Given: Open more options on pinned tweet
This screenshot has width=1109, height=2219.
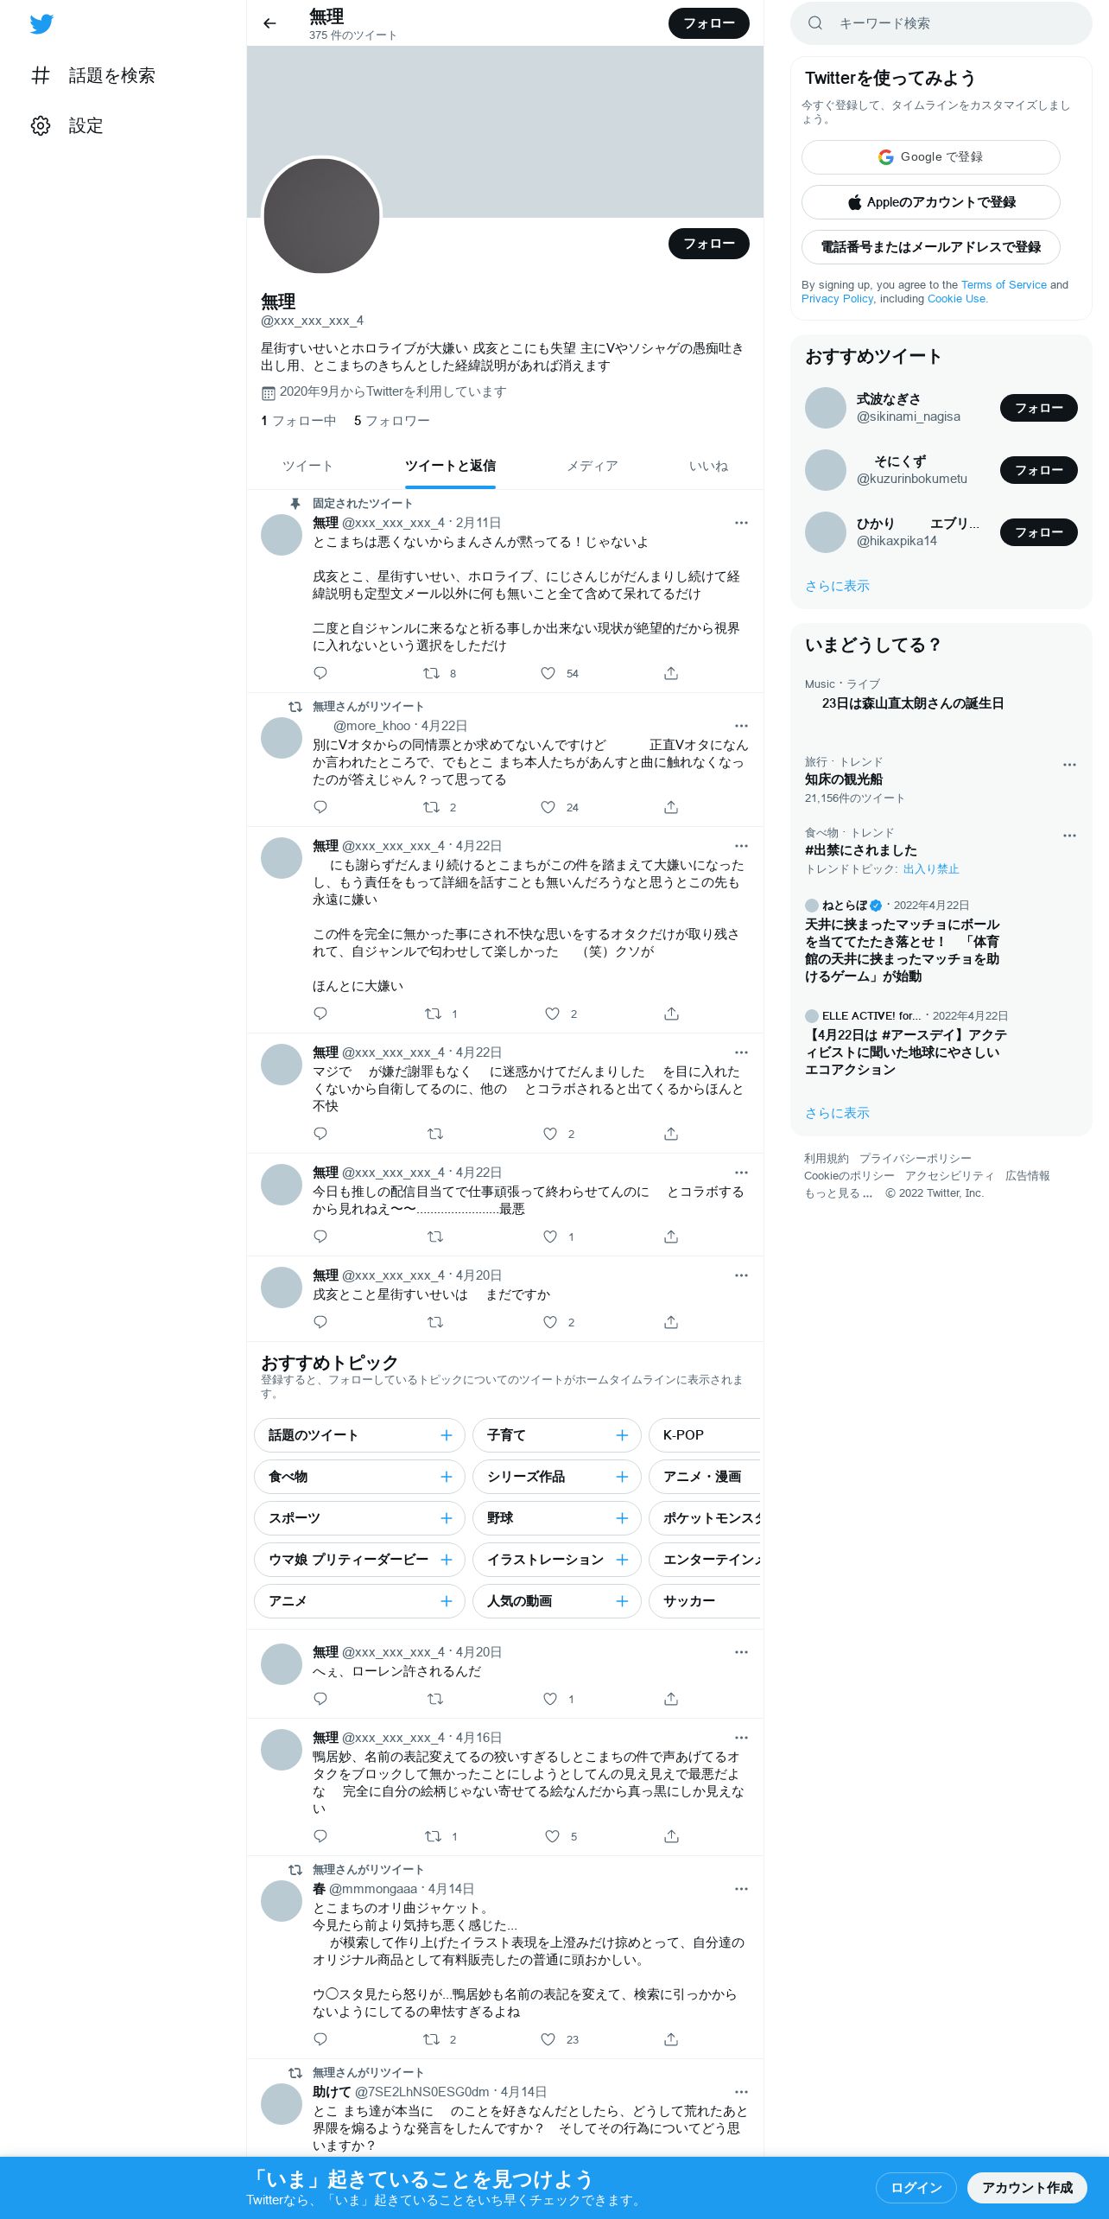Looking at the screenshot, I should click(741, 523).
